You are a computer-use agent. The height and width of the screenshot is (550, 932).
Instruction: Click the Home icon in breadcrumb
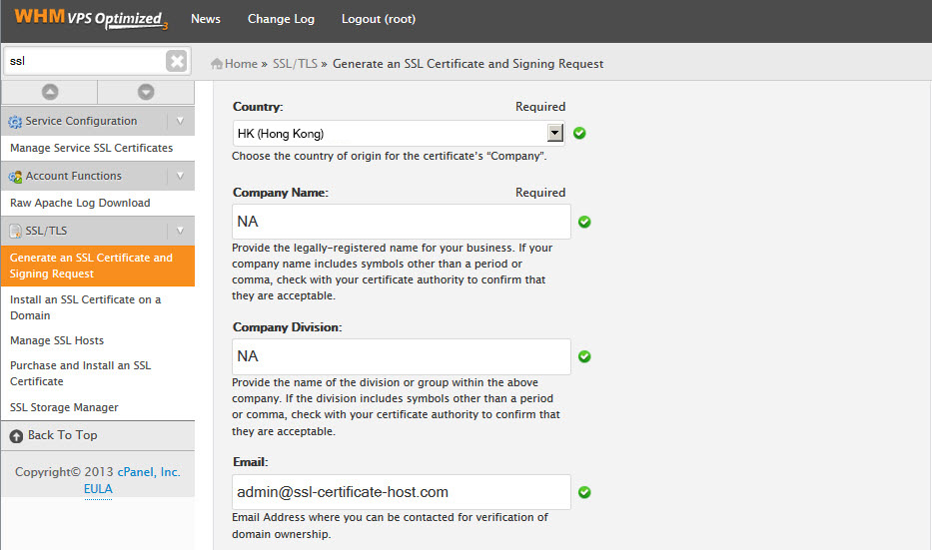coord(217,64)
